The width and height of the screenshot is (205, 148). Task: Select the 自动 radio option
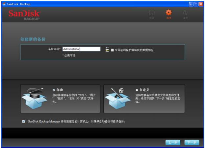click(54, 90)
